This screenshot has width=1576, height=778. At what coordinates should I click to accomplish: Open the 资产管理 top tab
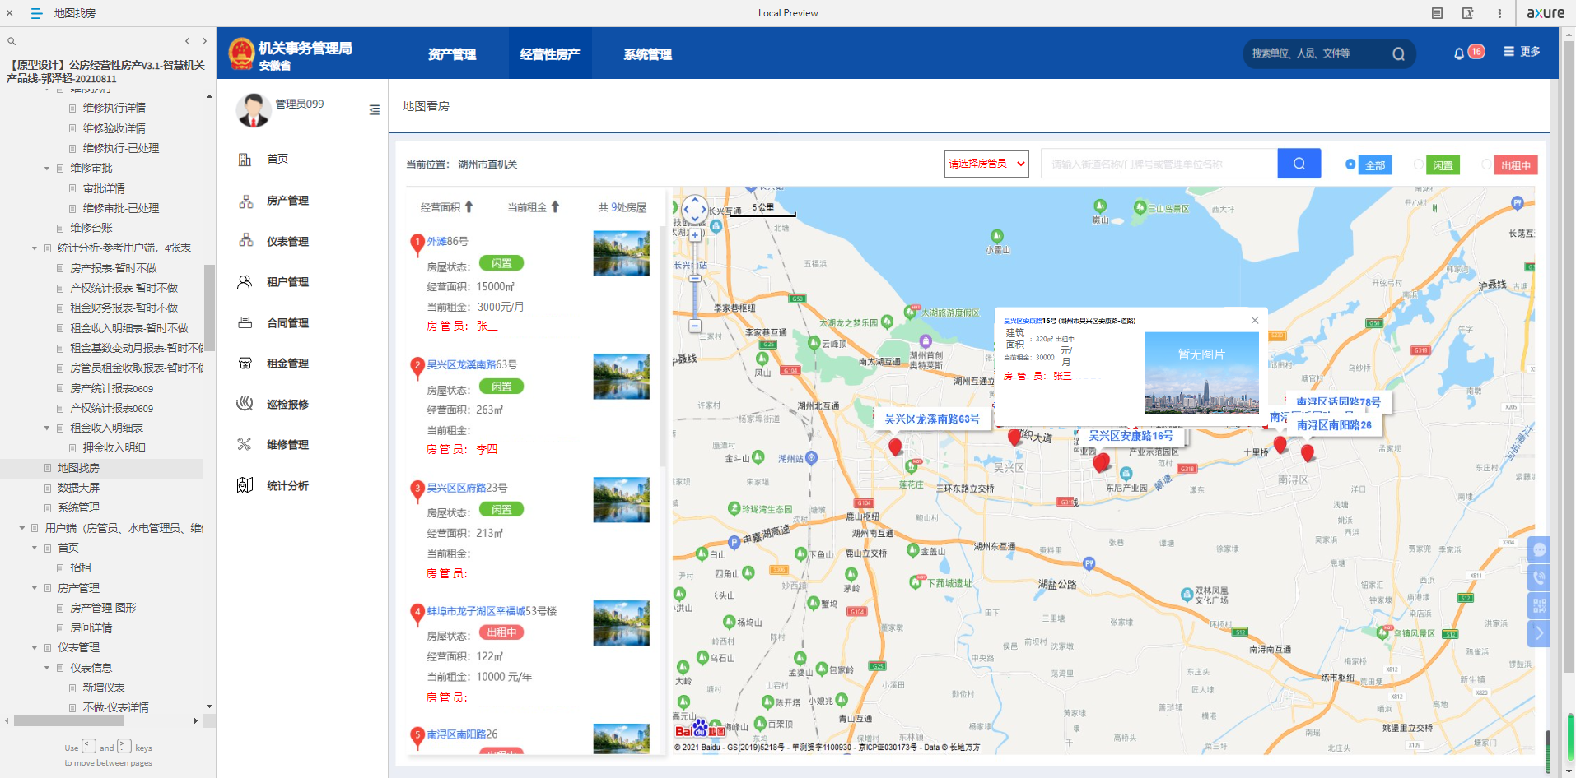pos(452,54)
